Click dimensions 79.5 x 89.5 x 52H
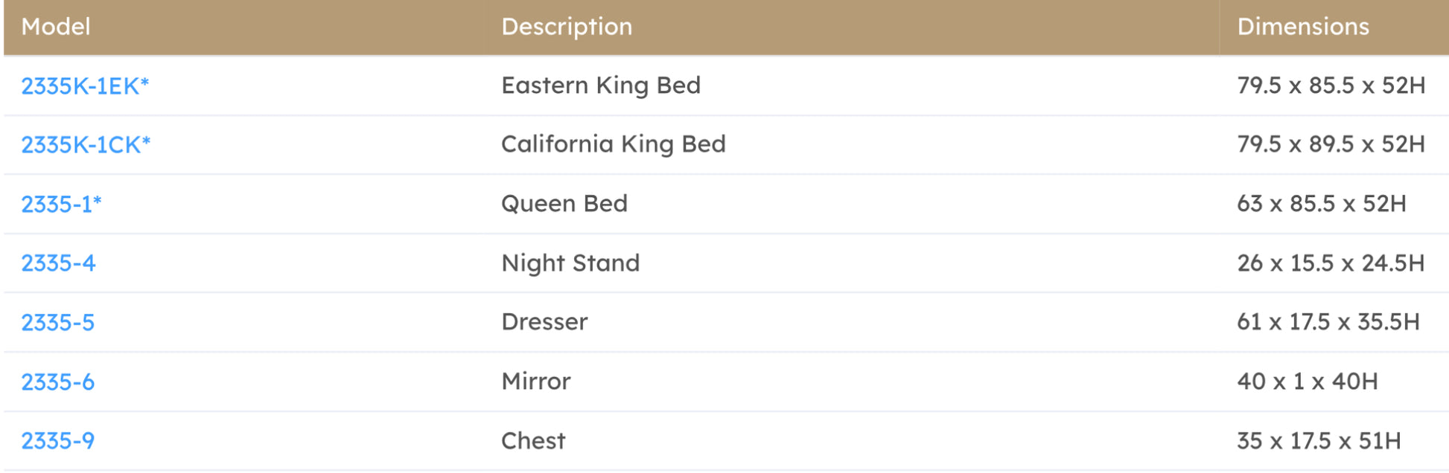The height and width of the screenshot is (473, 1449). (1331, 144)
